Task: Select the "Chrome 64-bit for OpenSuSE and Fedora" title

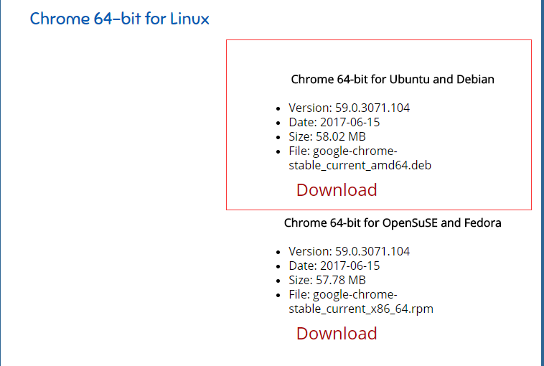Action: pyautogui.click(x=392, y=223)
